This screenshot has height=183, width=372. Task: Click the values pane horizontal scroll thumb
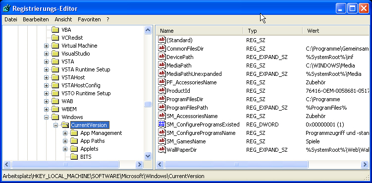tap(236, 164)
